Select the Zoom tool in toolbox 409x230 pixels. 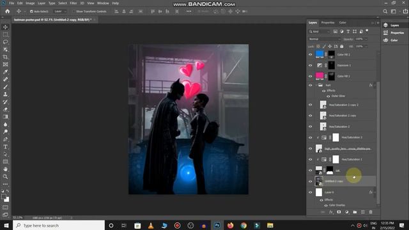(x=5, y=176)
